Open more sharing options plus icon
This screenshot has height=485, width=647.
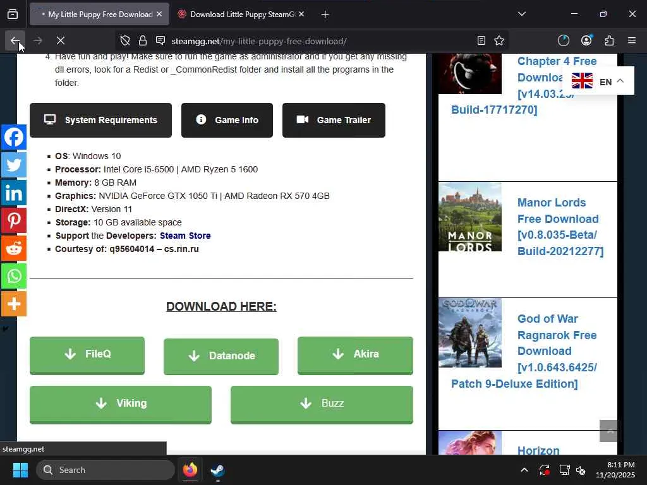click(x=14, y=304)
